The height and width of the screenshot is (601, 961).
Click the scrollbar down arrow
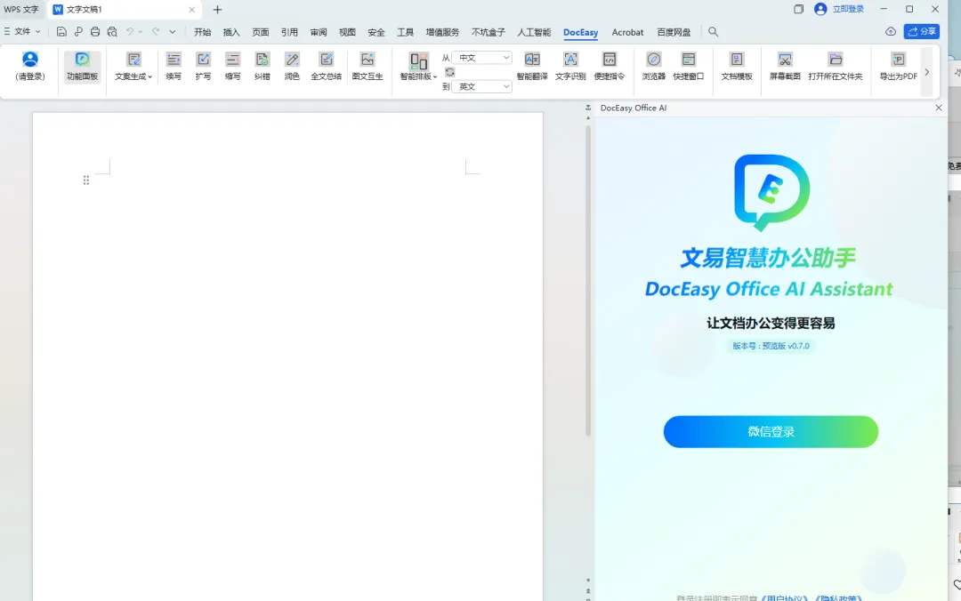(588, 580)
